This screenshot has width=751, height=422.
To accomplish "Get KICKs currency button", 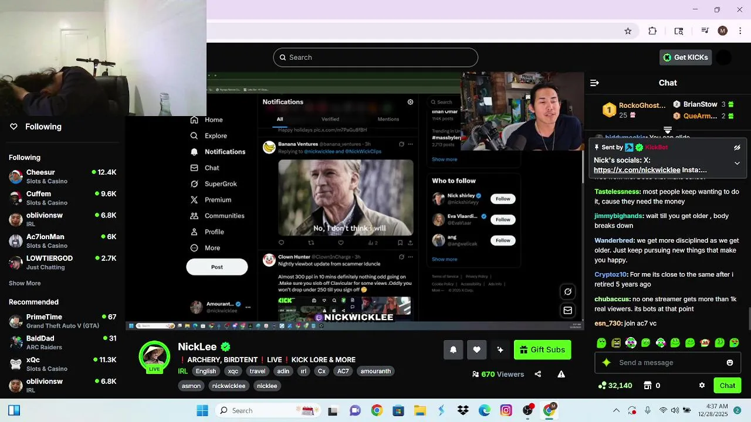I will coord(685,57).
